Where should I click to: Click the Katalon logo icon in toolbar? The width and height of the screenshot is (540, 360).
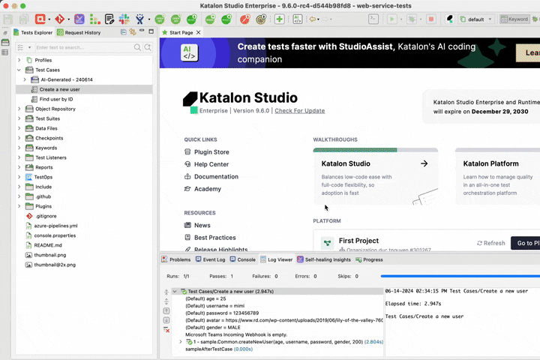[x=449, y=19]
